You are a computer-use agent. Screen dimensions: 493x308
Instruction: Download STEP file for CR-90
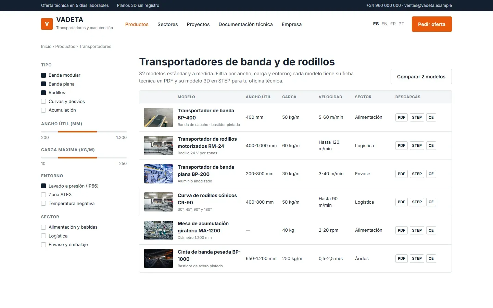pos(417,202)
